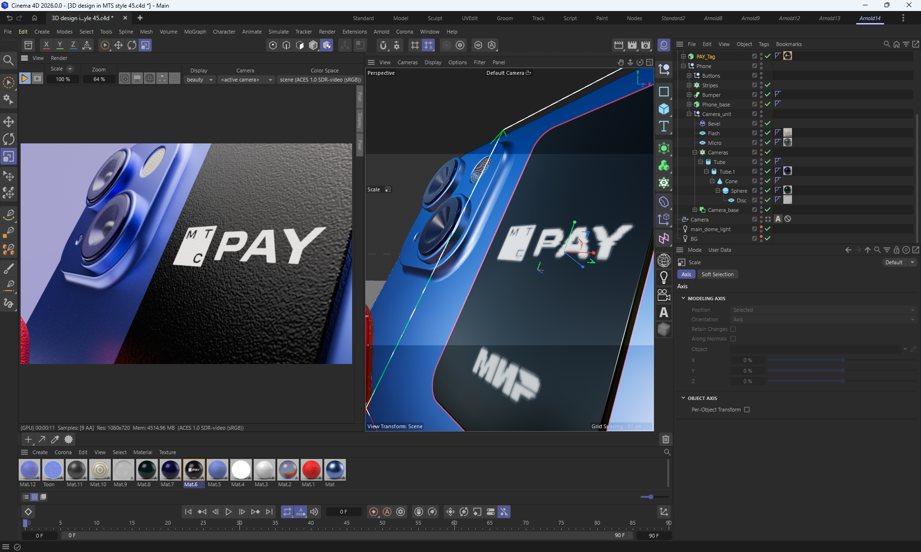Viewport: 921px width, 552px height.
Task: Switch to the Sculpt layout tab
Action: pyautogui.click(x=435, y=18)
